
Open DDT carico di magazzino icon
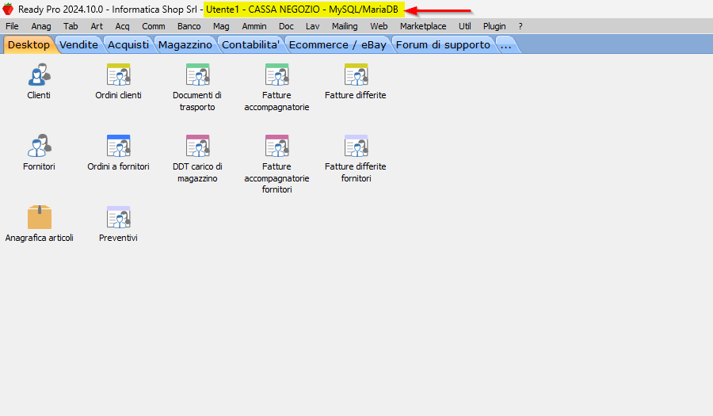(x=198, y=146)
